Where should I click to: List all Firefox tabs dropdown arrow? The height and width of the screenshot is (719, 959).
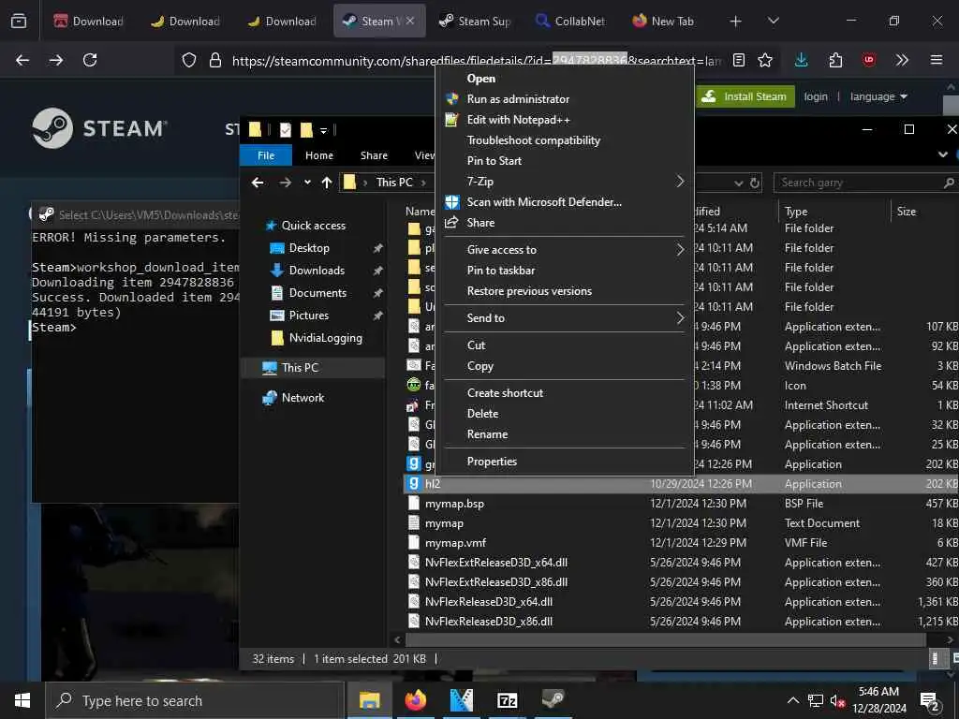[x=773, y=22]
